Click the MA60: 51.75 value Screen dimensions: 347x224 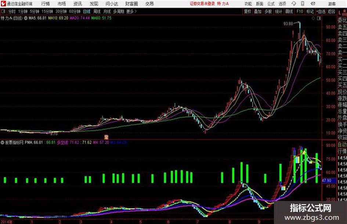(x=101, y=18)
